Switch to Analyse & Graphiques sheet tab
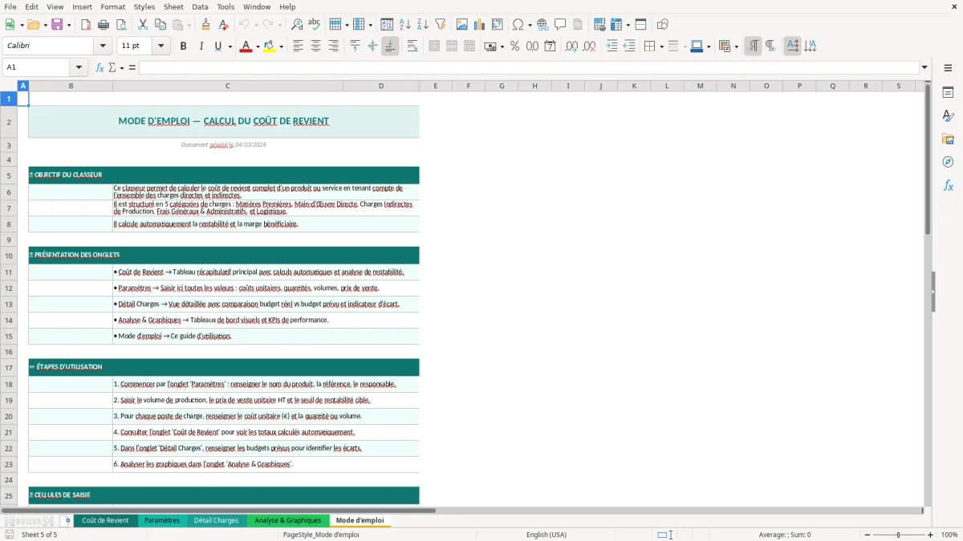 [288, 521]
